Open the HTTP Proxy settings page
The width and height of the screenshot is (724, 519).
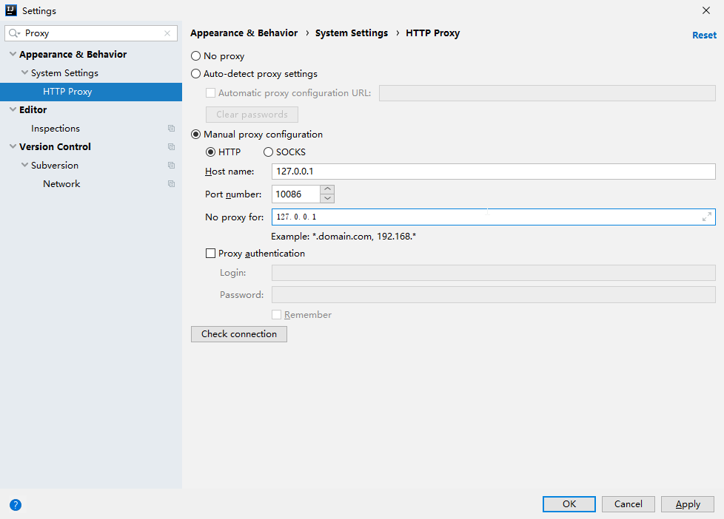point(91,92)
